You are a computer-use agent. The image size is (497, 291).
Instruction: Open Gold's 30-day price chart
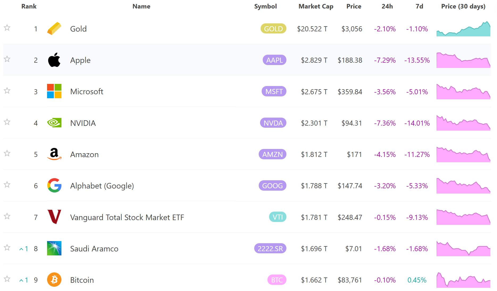(x=463, y=29)
